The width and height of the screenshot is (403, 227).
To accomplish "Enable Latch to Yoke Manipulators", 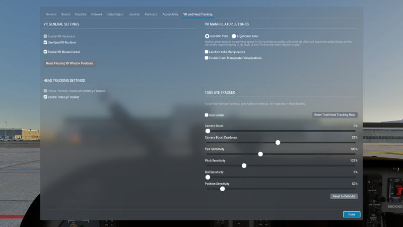I will coord(207,52).
